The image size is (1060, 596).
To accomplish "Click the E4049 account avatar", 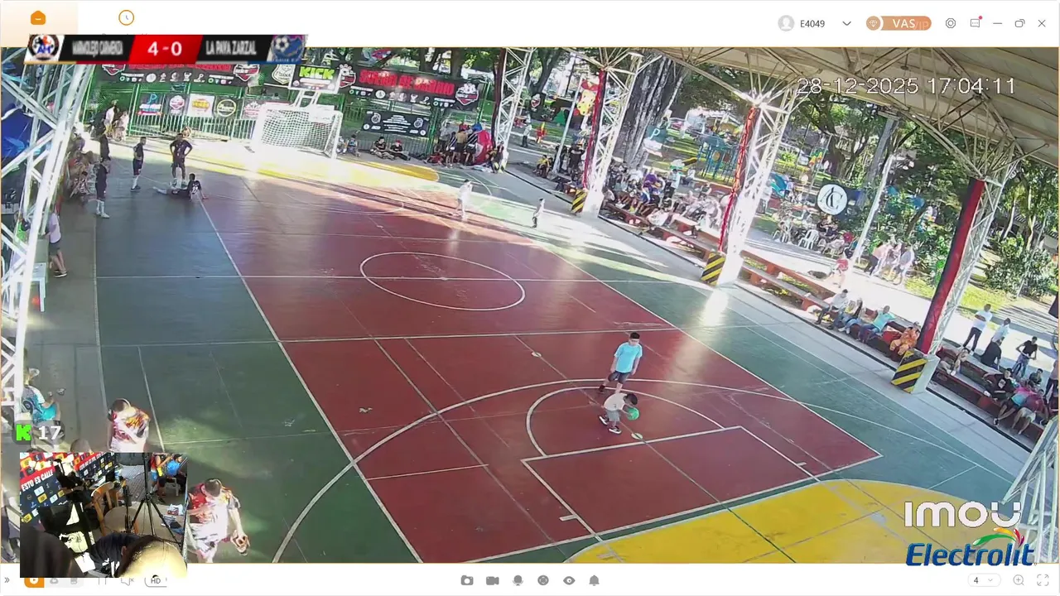I will 786,23.
